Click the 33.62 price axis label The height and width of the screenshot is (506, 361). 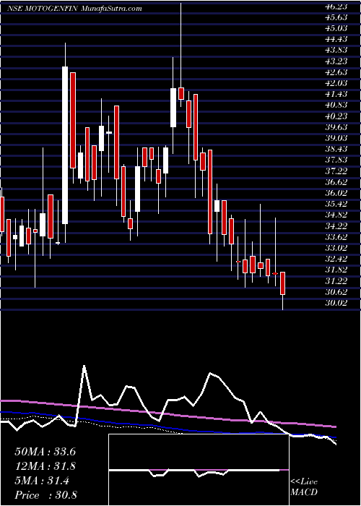click(336, 236)
